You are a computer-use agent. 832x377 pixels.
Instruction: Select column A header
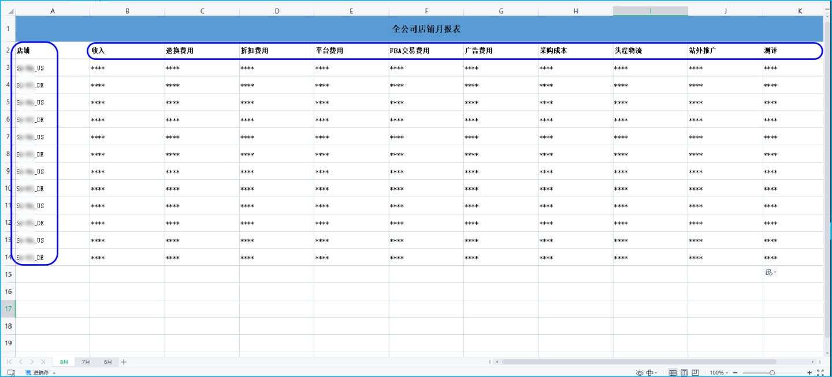(53, 11)
